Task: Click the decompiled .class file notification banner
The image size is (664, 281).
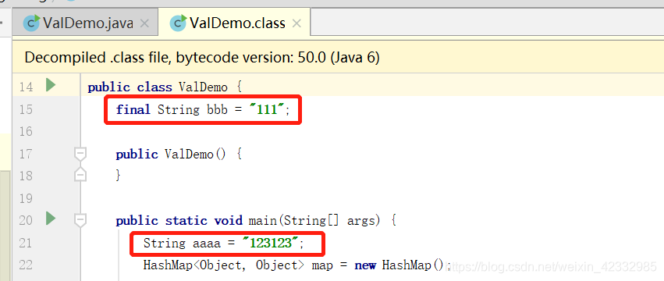Action: (x=339, y=57)
